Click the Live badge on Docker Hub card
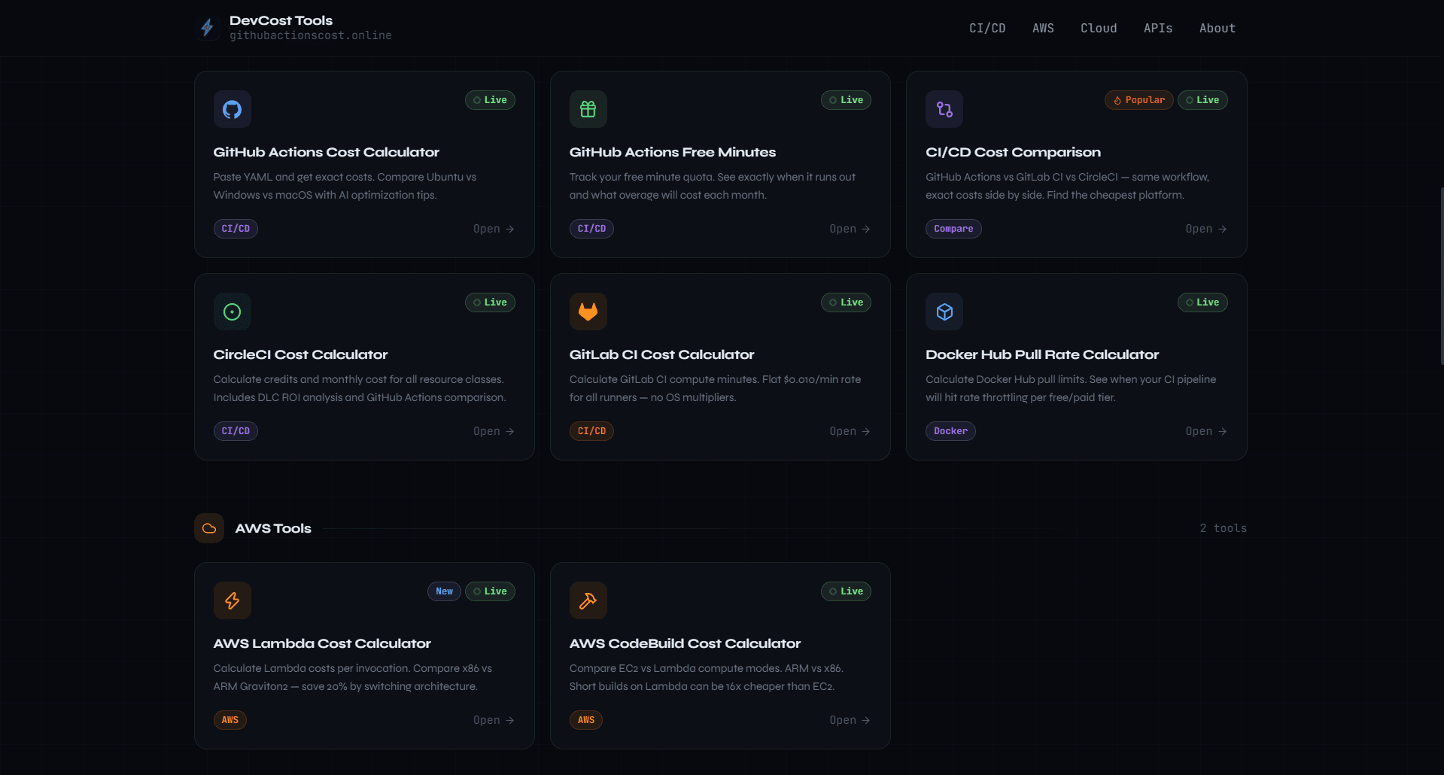Viewport: 1444px width, 775px height. [1202, 302]
